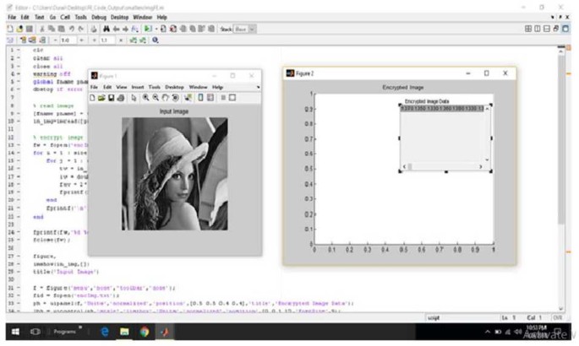Toggle the Insert Colorbar button in Figure 1
The width and height of the screenshot is (579, 346).
point(200,98)
